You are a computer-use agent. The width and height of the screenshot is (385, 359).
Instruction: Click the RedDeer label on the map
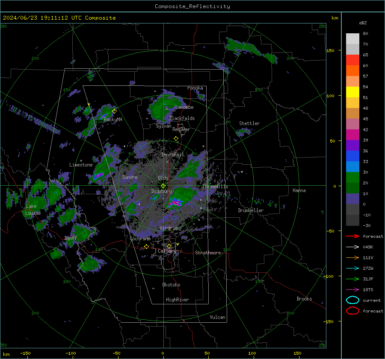click(181, 129)
